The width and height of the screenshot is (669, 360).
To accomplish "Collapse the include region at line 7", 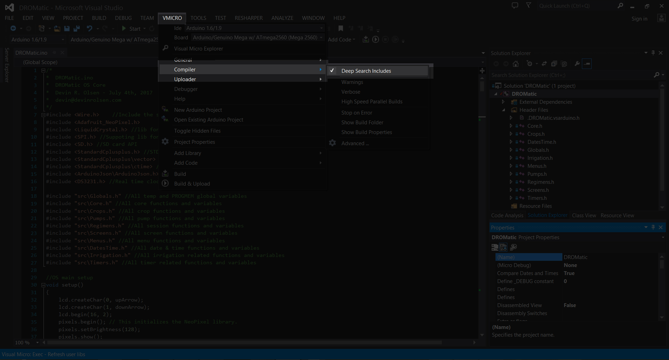I will point(43,115).
